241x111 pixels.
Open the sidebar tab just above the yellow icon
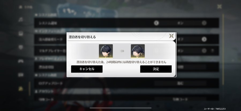[x=21, y=75]
